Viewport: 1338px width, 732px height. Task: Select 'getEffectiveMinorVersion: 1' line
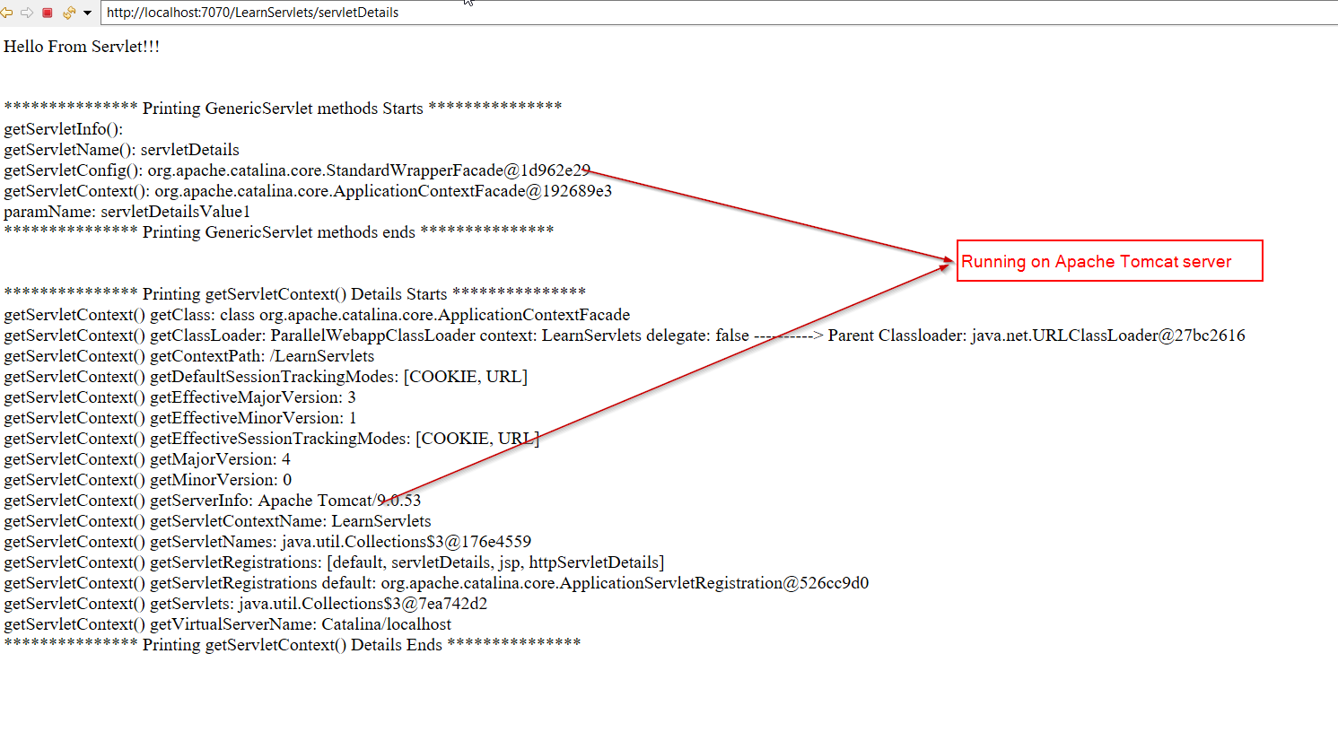[x=180, y=418]
